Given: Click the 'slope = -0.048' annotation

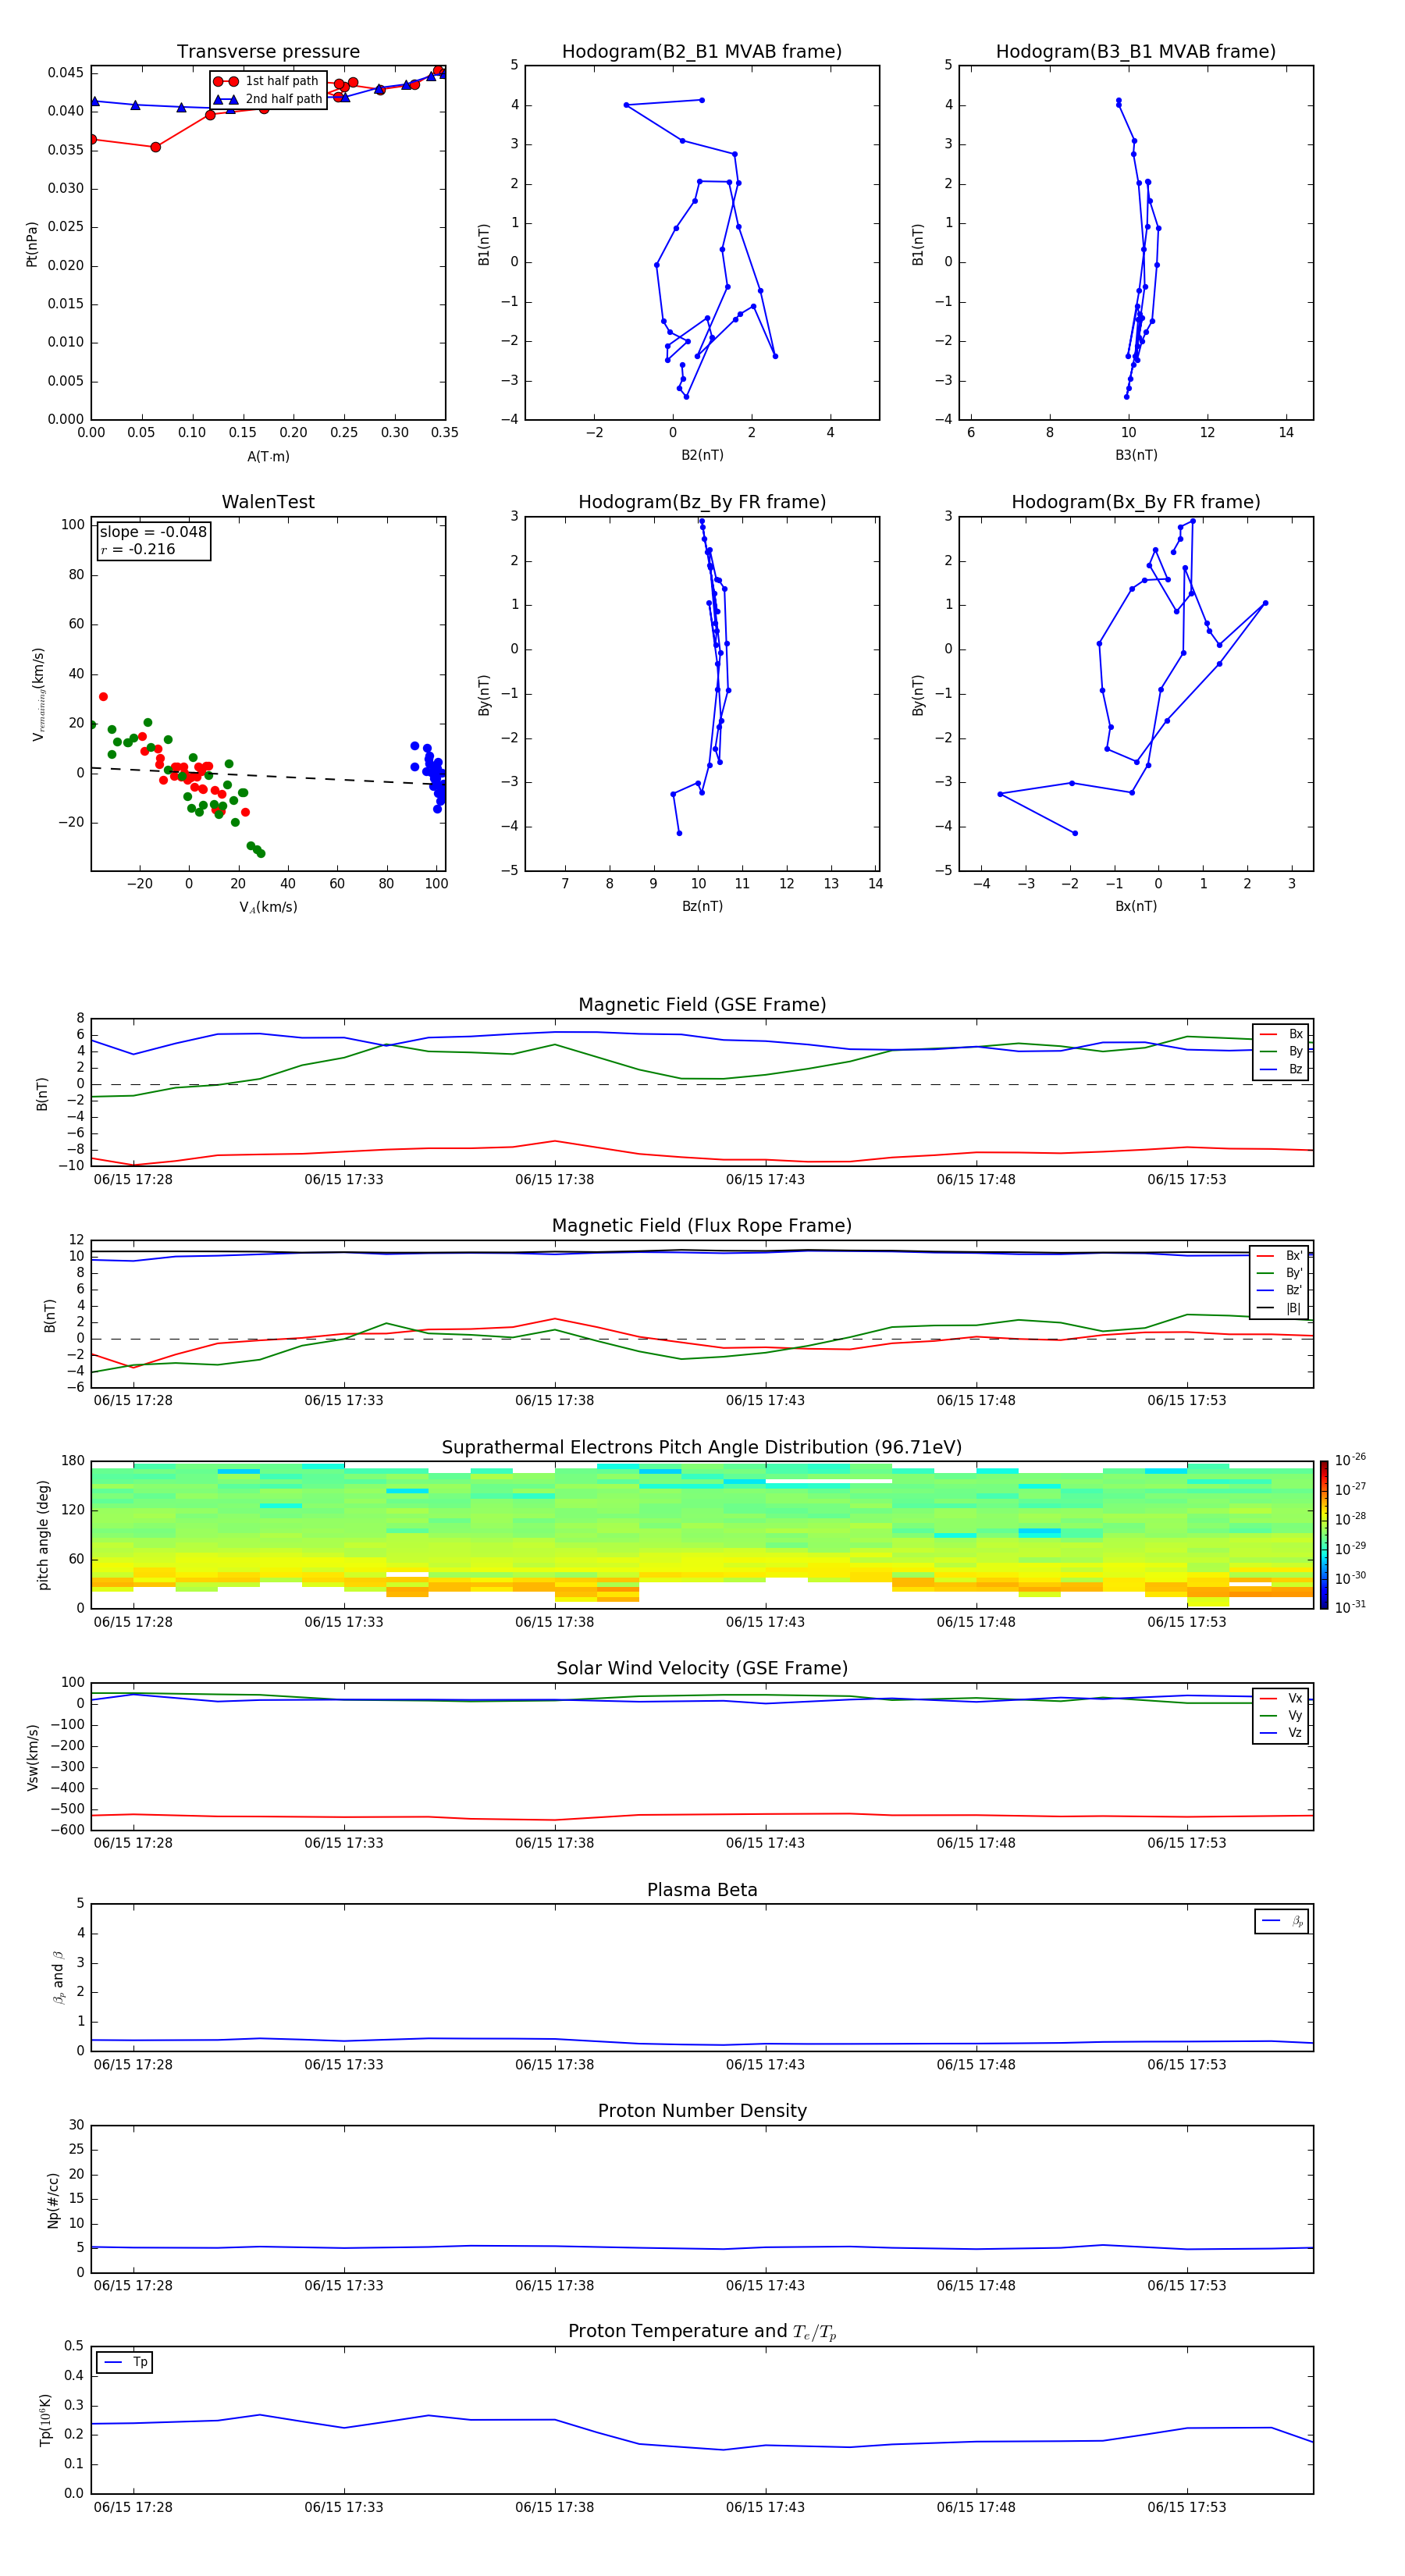Looking at the screenshot, I should (153, 532).
